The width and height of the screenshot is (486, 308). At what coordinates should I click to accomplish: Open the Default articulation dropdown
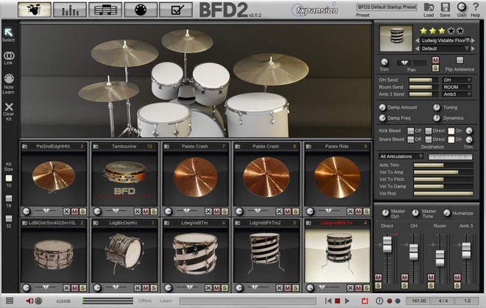(445, 49)
